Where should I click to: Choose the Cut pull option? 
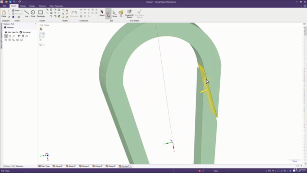coord(15,32)
